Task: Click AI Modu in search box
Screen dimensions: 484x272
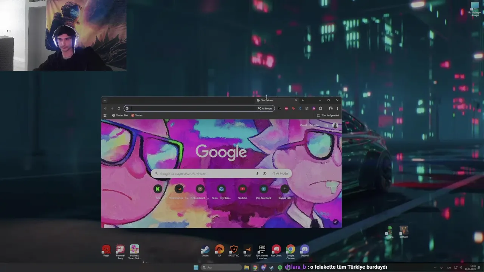Action: 280,173
